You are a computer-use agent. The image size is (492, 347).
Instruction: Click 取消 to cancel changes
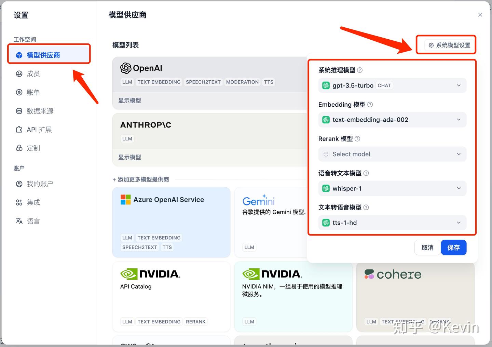[427, 248]
